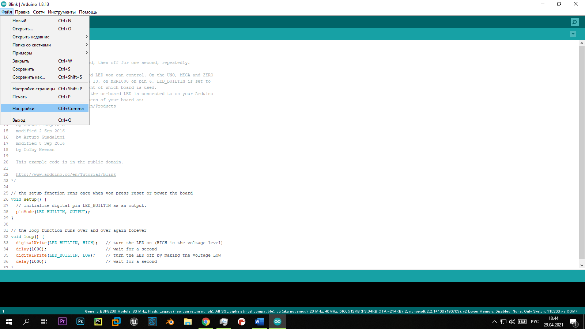Open File Explorer from taskbar
585x329 pixels.
point(188,322)
